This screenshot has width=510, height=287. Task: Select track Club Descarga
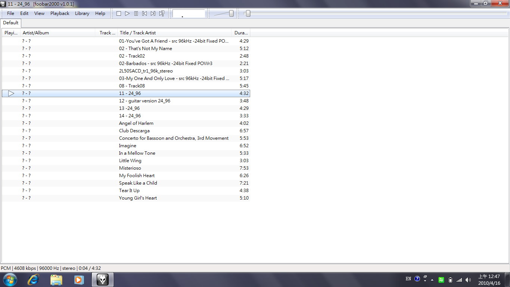126,131
